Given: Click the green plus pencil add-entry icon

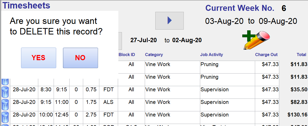Looking at the screenshot, I should (256, 40).
